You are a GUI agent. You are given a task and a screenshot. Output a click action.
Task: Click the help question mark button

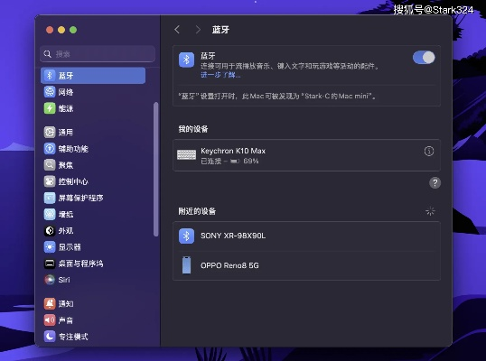coord(435,182)
